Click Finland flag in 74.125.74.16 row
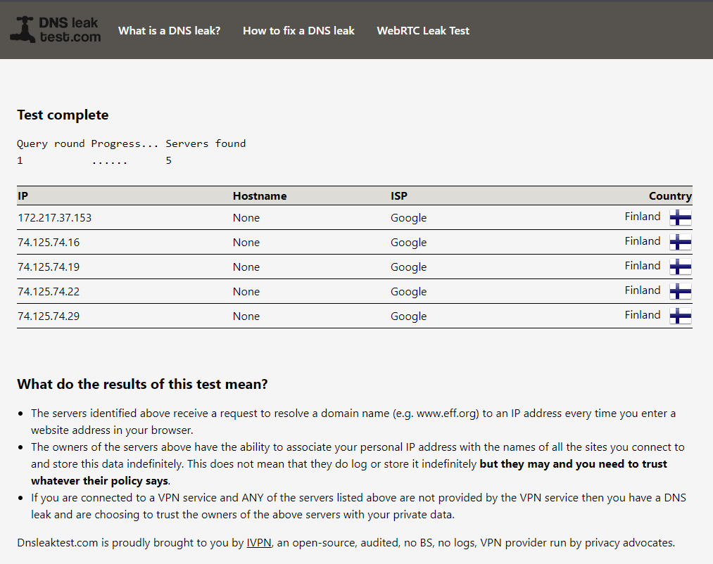The width and height of the screenshot is (713, 564). (x=680, y=242)
